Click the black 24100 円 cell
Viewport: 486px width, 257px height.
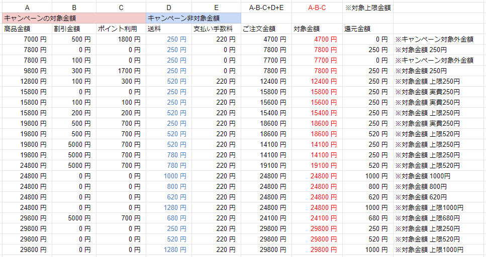click(266, 218)
